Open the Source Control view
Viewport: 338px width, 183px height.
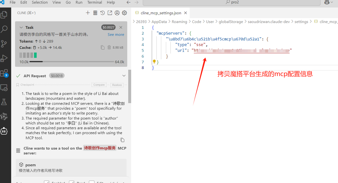[x=4, y=43]
